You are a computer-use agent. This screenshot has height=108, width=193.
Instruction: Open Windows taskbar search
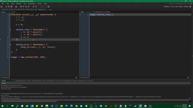pos(7,106)
